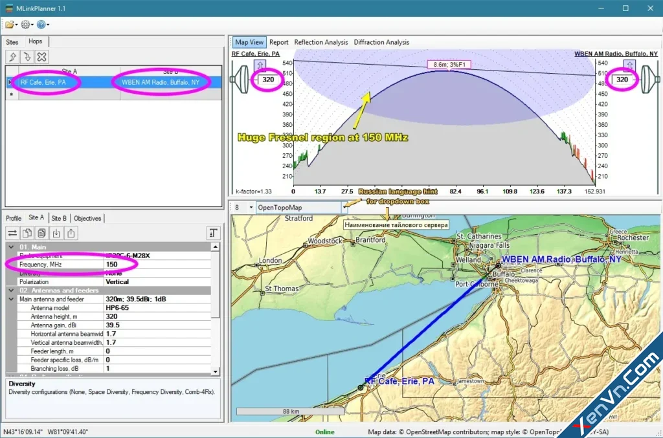Image resolution: width=663 pixels, height=438 pixels.
Task: Select Feeder specific loss, dB/m row
Action: point(114,360)
